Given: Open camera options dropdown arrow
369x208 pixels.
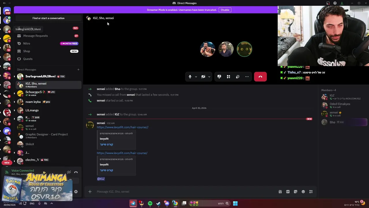Looking at the screenshot, I should click(x=209, y=77).
